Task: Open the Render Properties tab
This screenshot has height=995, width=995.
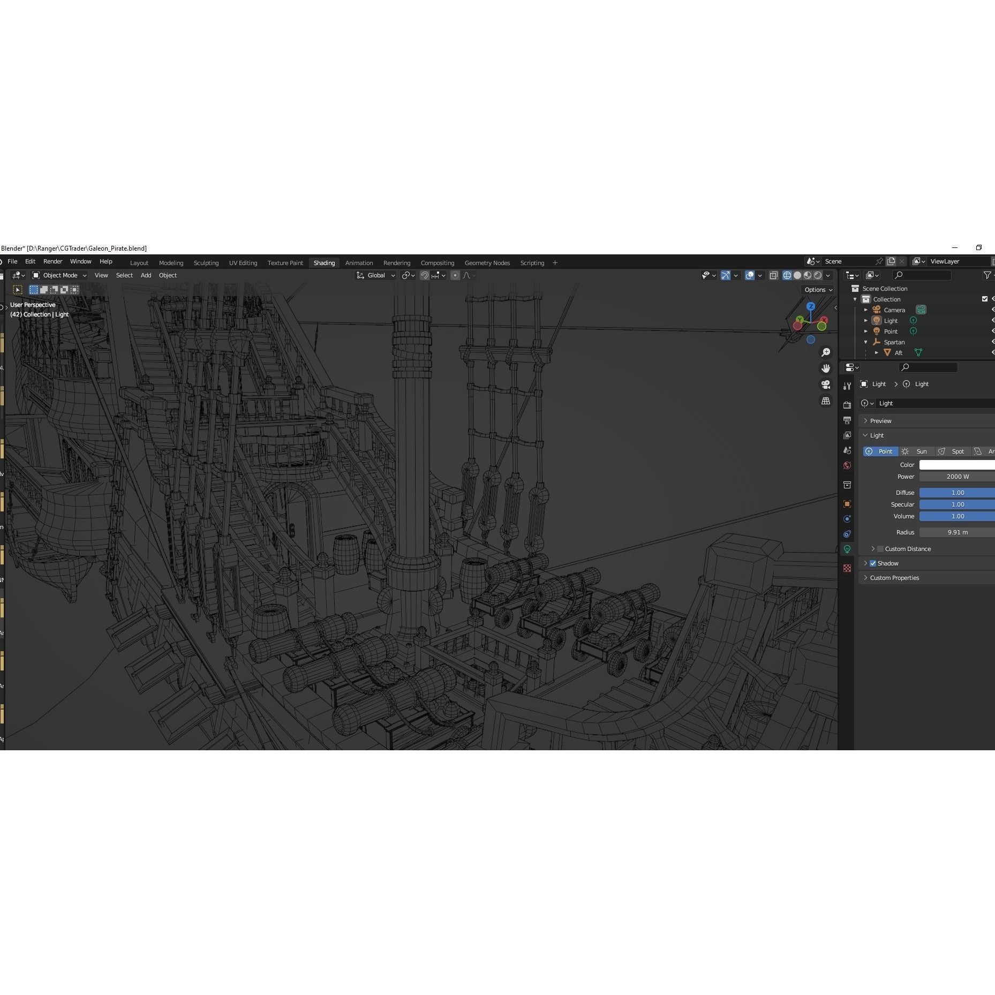Action: point(848,404)
